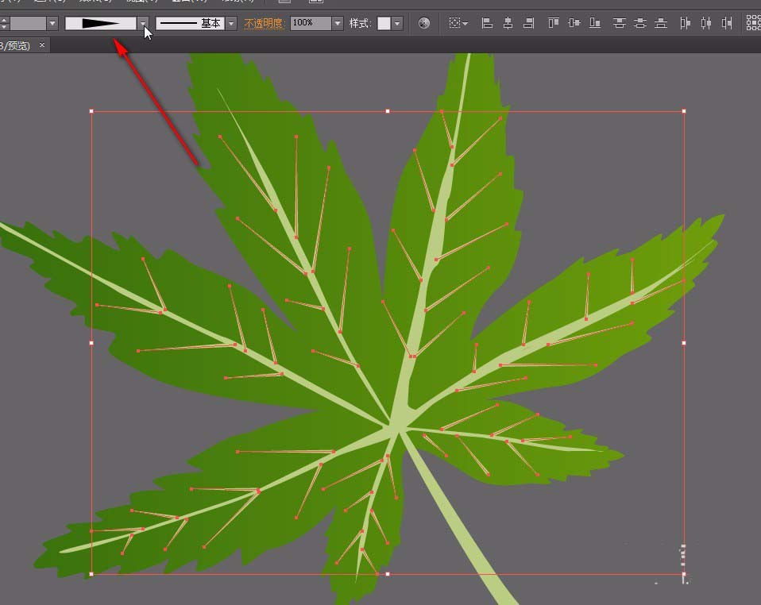Select the document tab ending in 预览)
Image resolution: width=761 pixels, height=605 pixels.
(x=16, y=45)
